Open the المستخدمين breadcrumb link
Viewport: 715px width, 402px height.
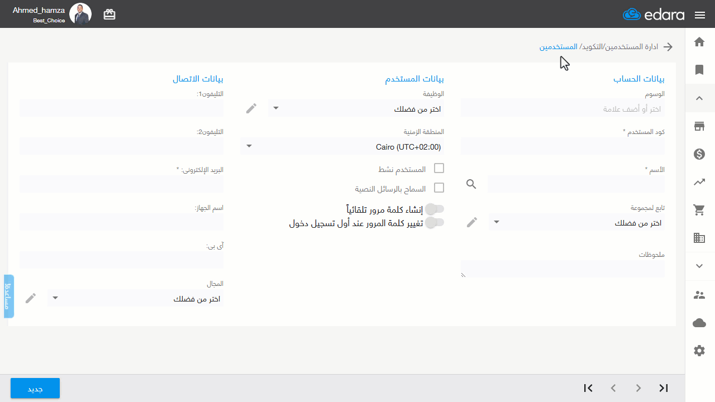pyautogui.click(x=558, y=47)
